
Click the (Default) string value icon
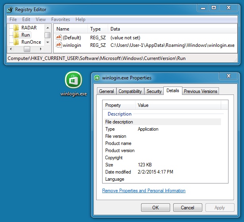coord(59,37)
